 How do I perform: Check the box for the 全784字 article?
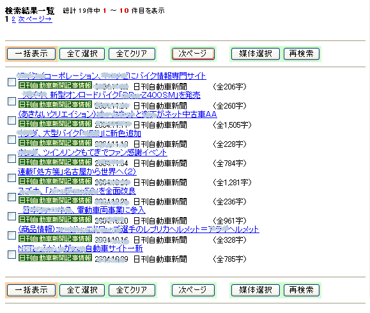click(12, 159)
